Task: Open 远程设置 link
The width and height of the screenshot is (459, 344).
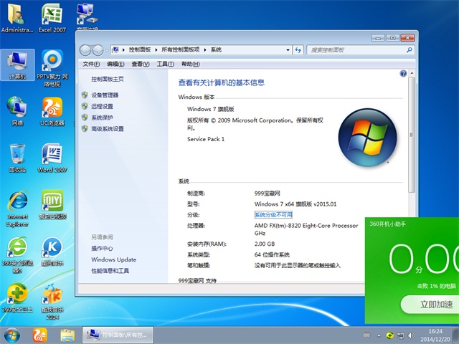Action: tap(102, 107)
